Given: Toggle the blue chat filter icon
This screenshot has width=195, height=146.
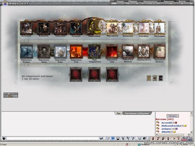Looking at the screenshot, I should [113, 139].
